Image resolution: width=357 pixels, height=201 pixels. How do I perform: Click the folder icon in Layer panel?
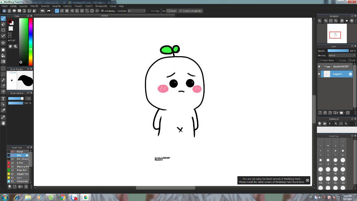click(x=341, y=113)
